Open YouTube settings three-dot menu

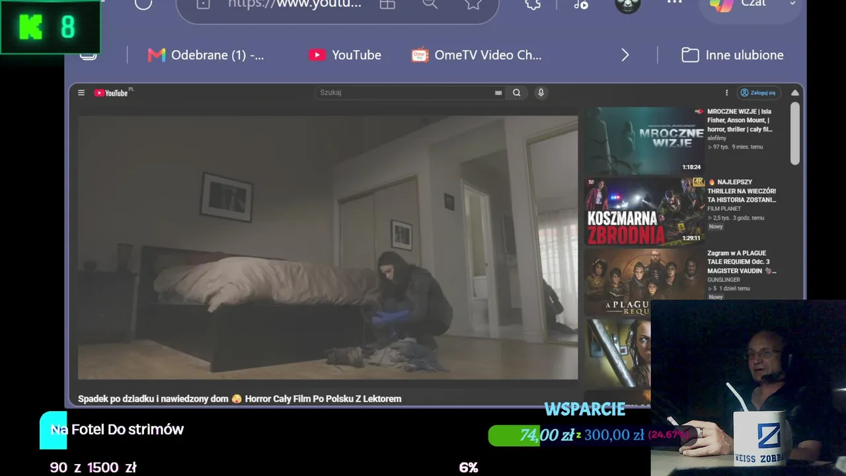[x=726, y=93]
